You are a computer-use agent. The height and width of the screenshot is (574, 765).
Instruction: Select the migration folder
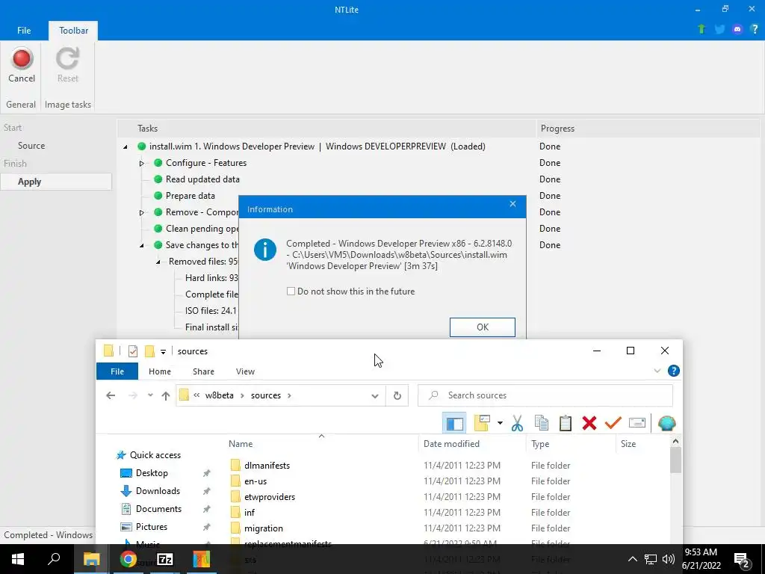[264, 528]
